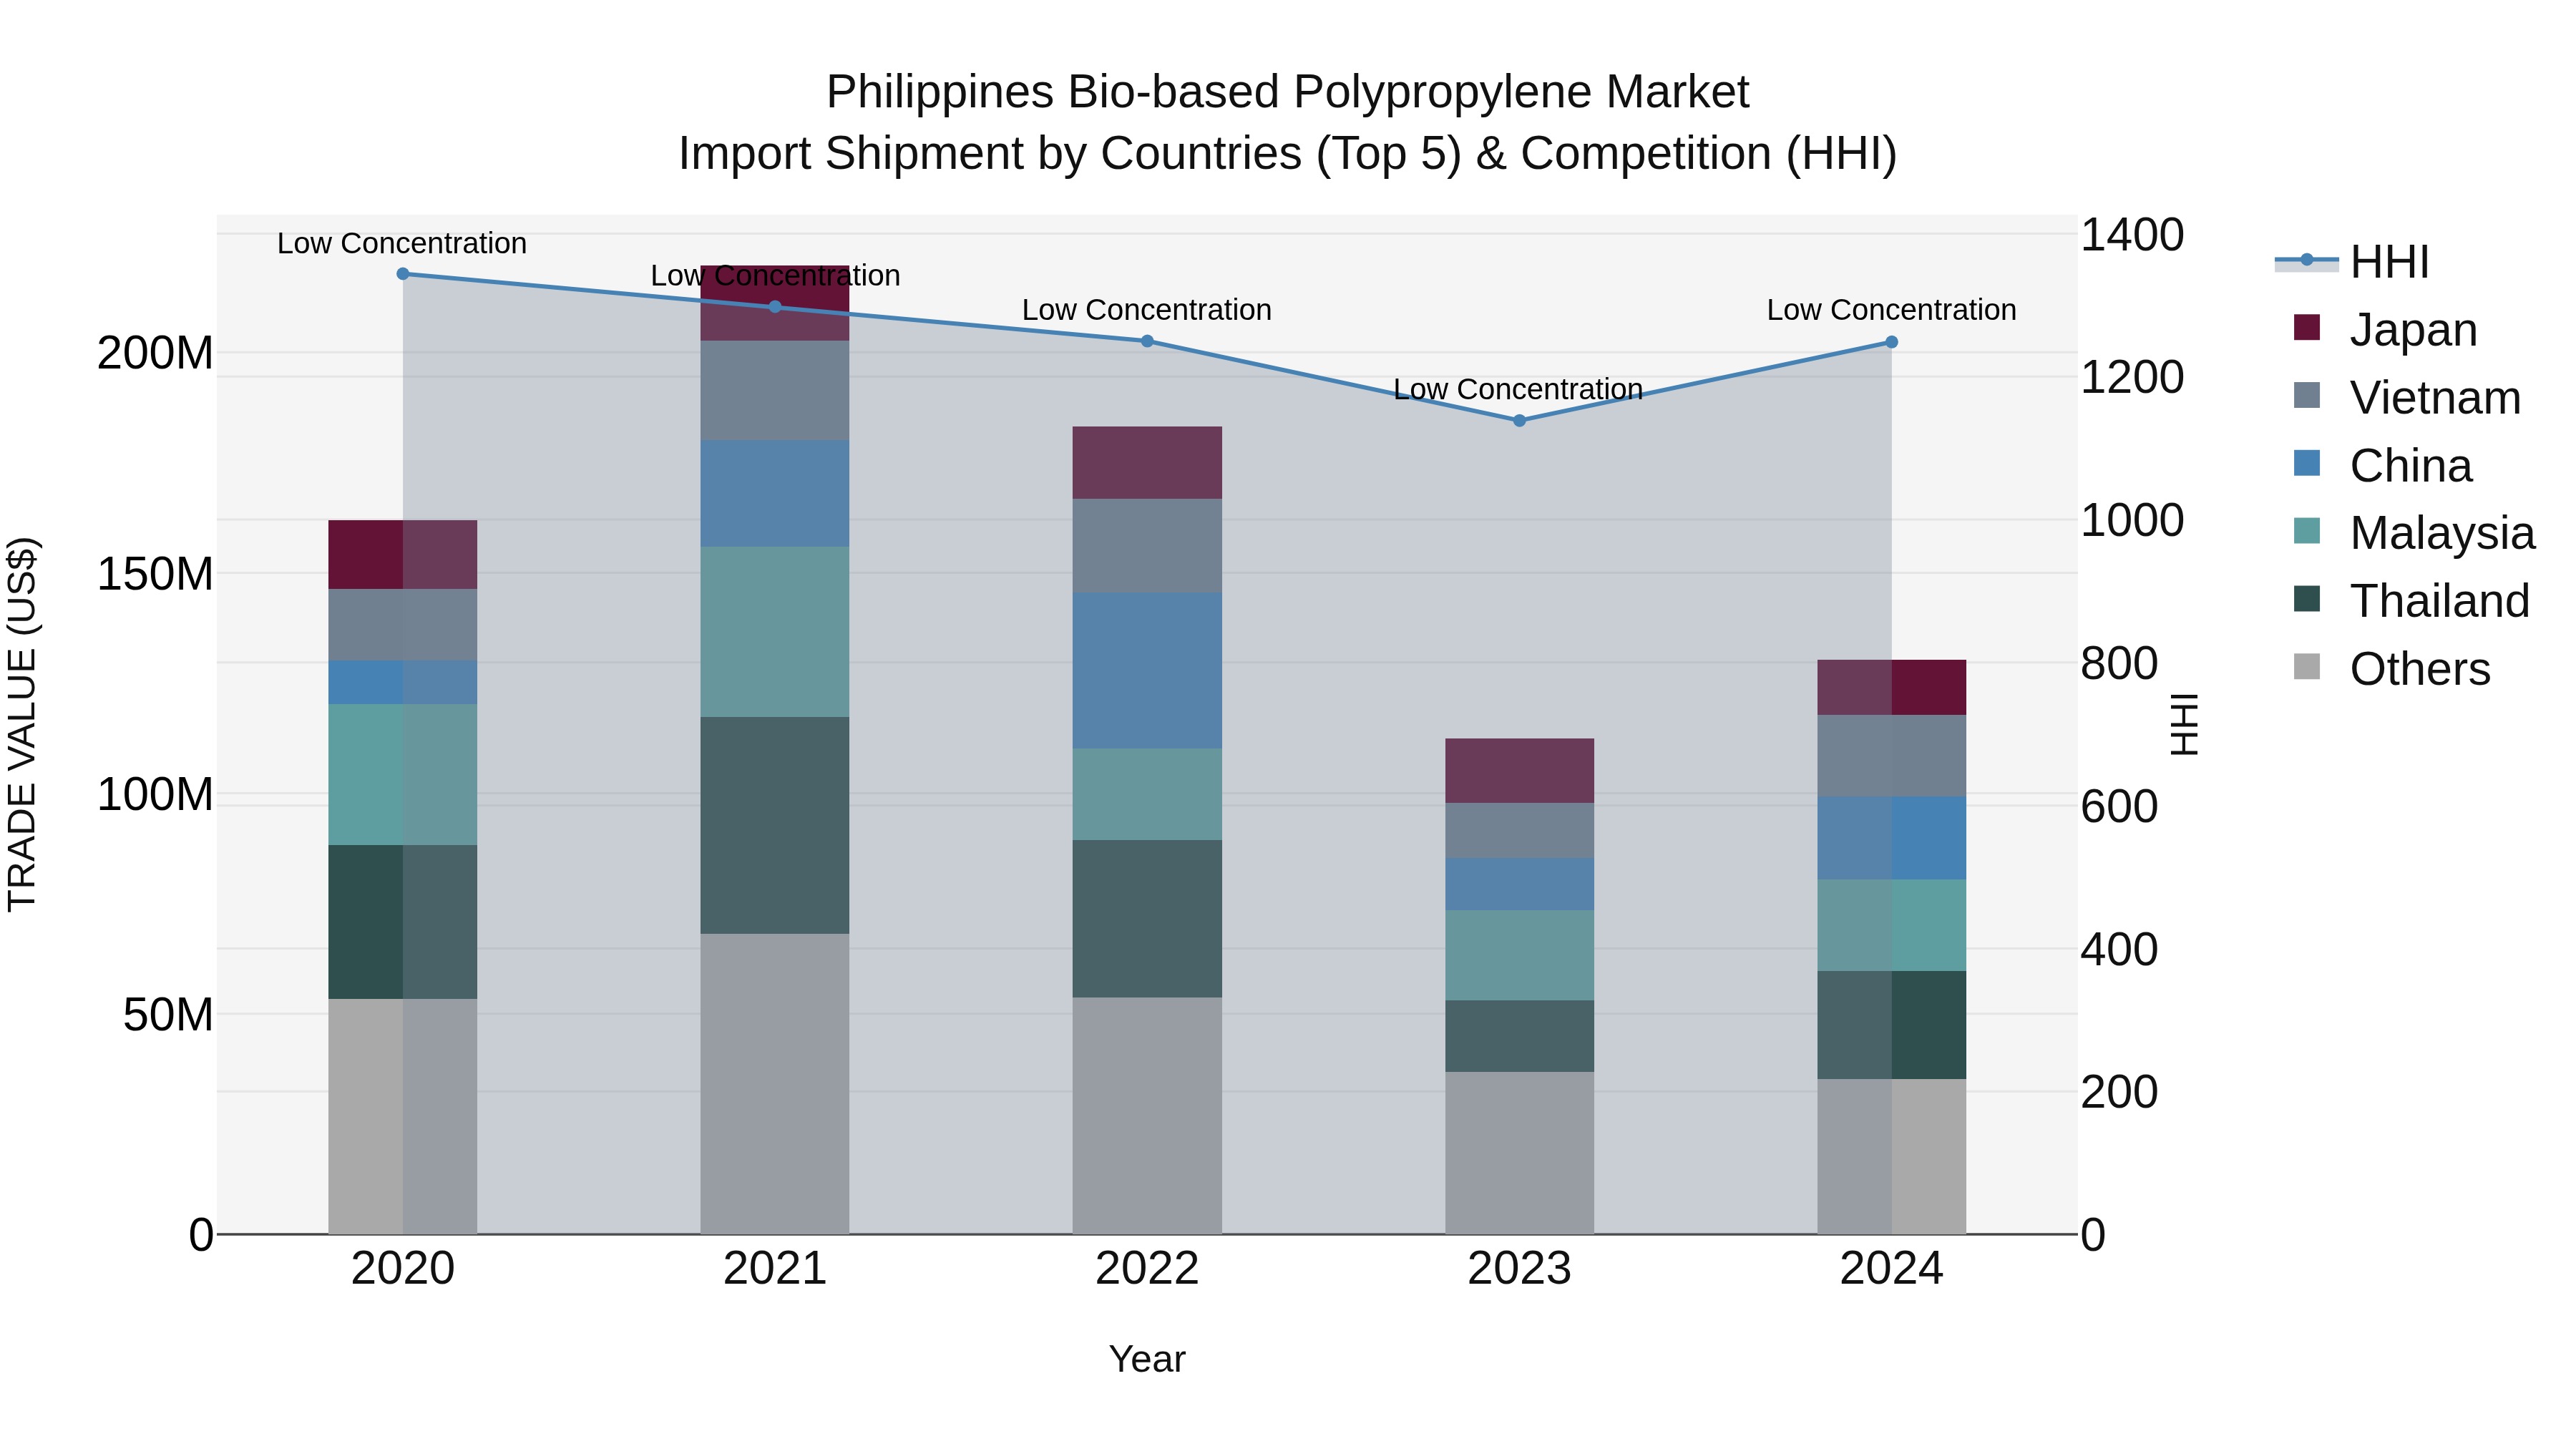This screenshot has height=1449, width=2576.
Task: Click the 600 HHI axis tick label
Action: click(x=2119, y=807)
